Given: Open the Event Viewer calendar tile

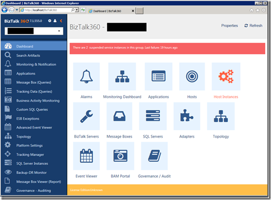Looking at the screenshot, I should click(86, 156).
